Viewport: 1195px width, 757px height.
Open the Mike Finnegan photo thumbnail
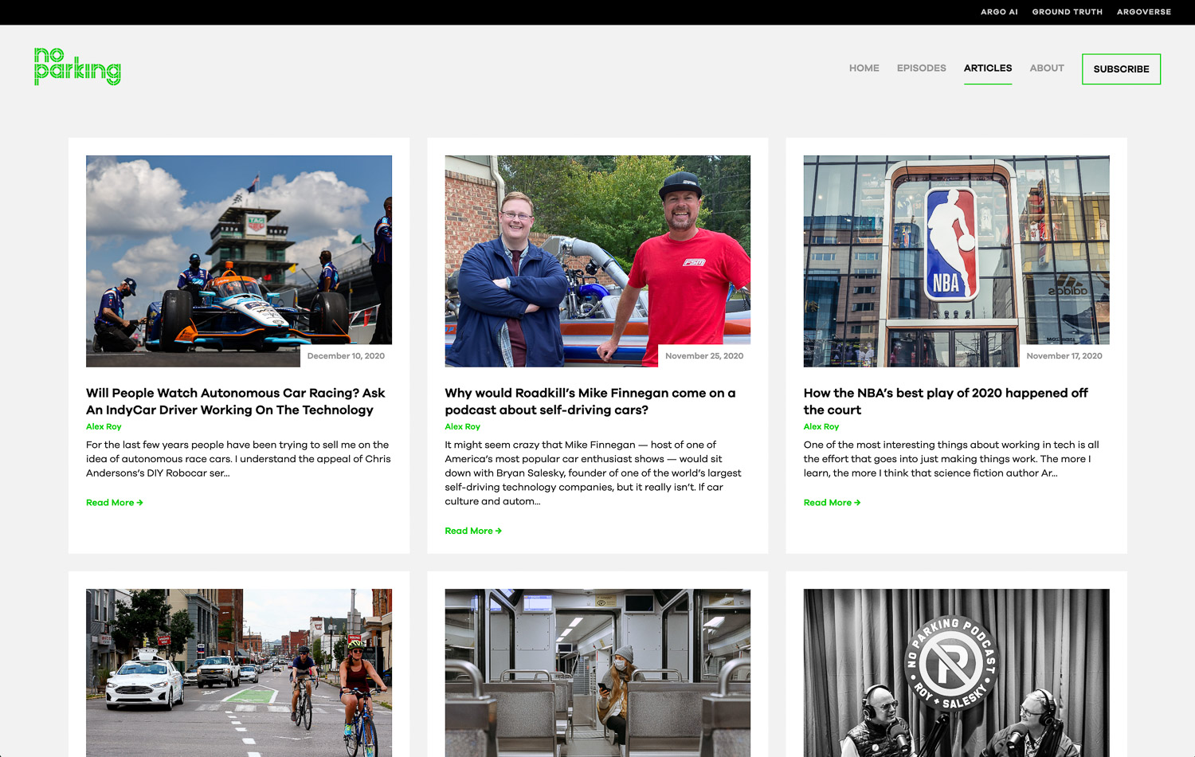597,261
